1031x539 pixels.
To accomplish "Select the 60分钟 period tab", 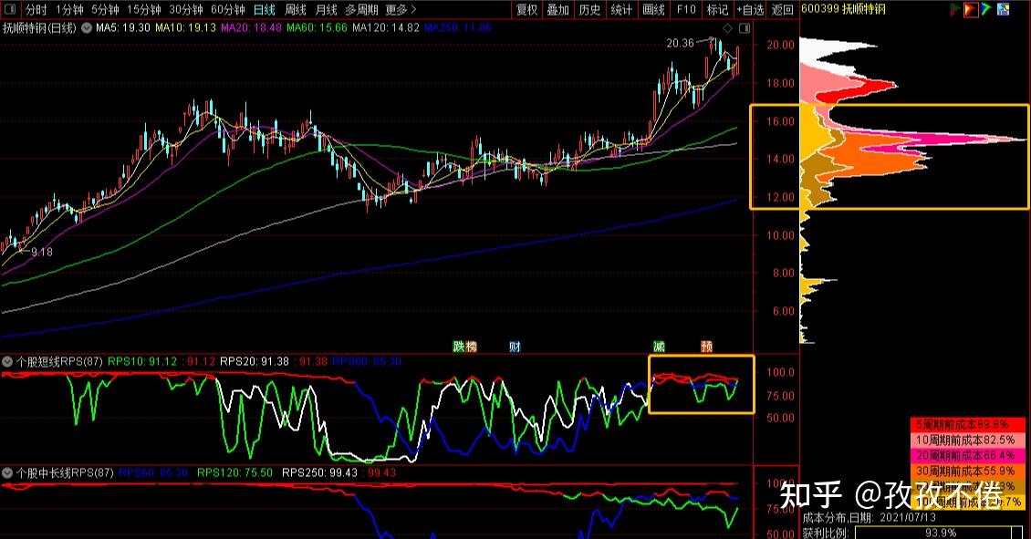I will (x=227, y=10).
